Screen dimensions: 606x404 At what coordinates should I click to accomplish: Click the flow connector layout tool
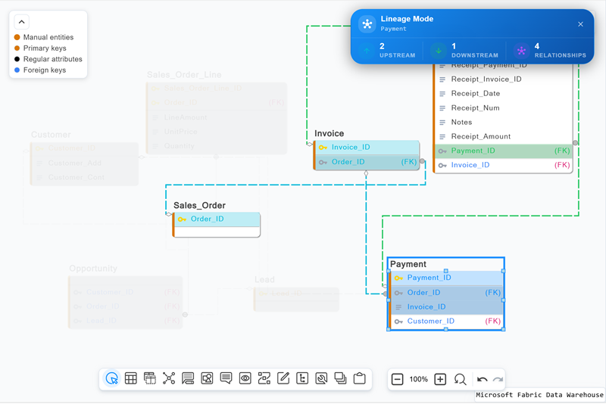264,378
